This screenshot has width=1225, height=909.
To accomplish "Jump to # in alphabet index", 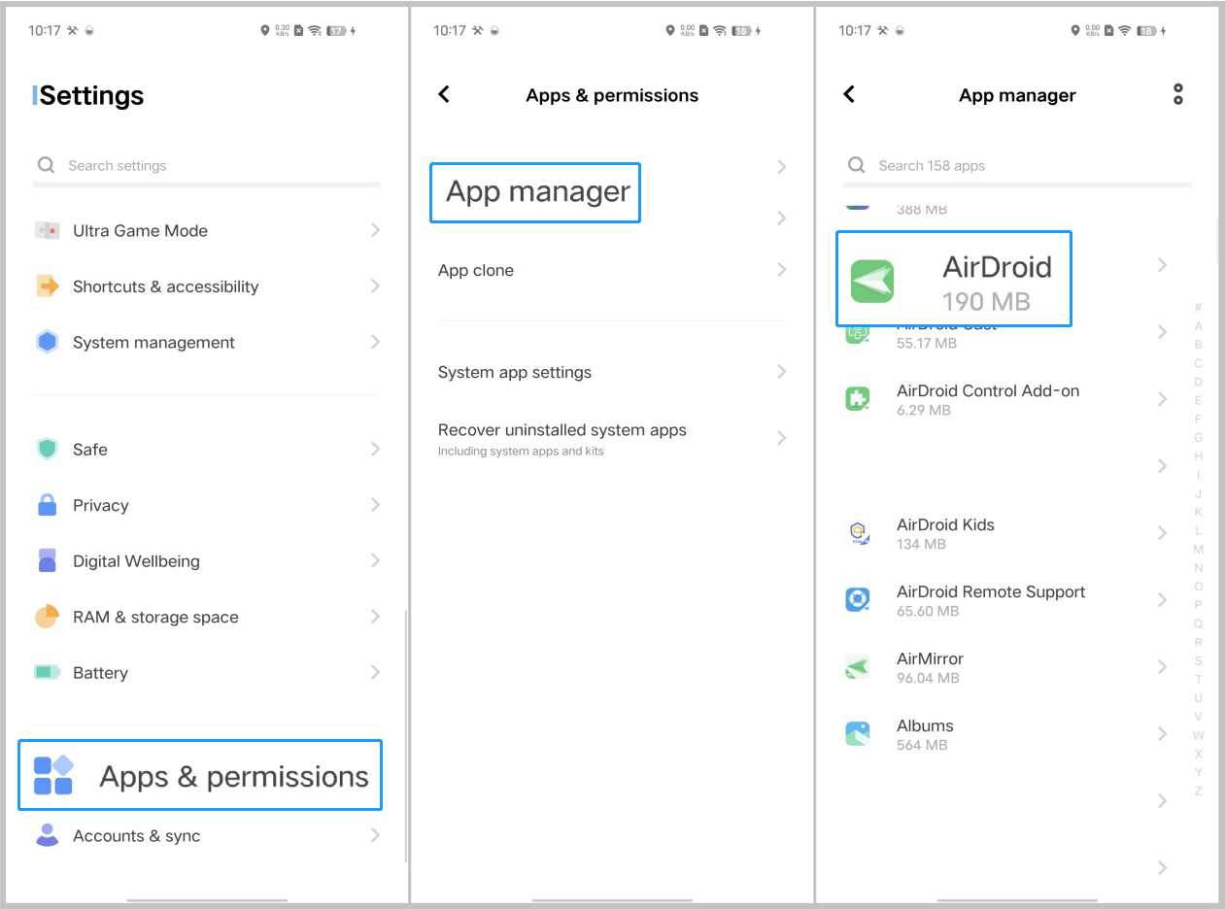I will pyautogui.click(x=1199, y=307).
